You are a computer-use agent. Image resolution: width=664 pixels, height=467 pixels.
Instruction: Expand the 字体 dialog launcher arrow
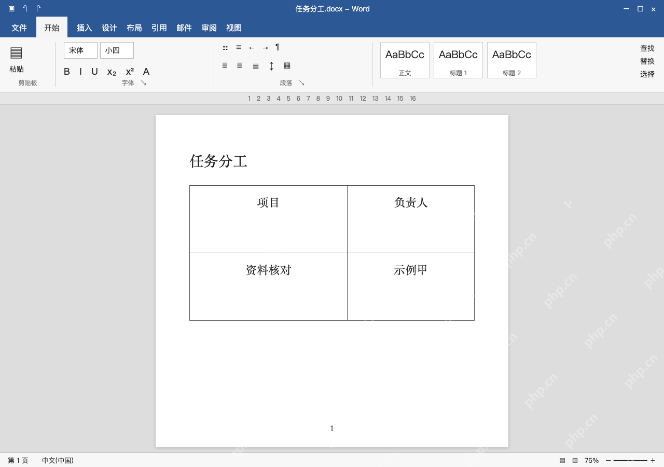point(144,83)
